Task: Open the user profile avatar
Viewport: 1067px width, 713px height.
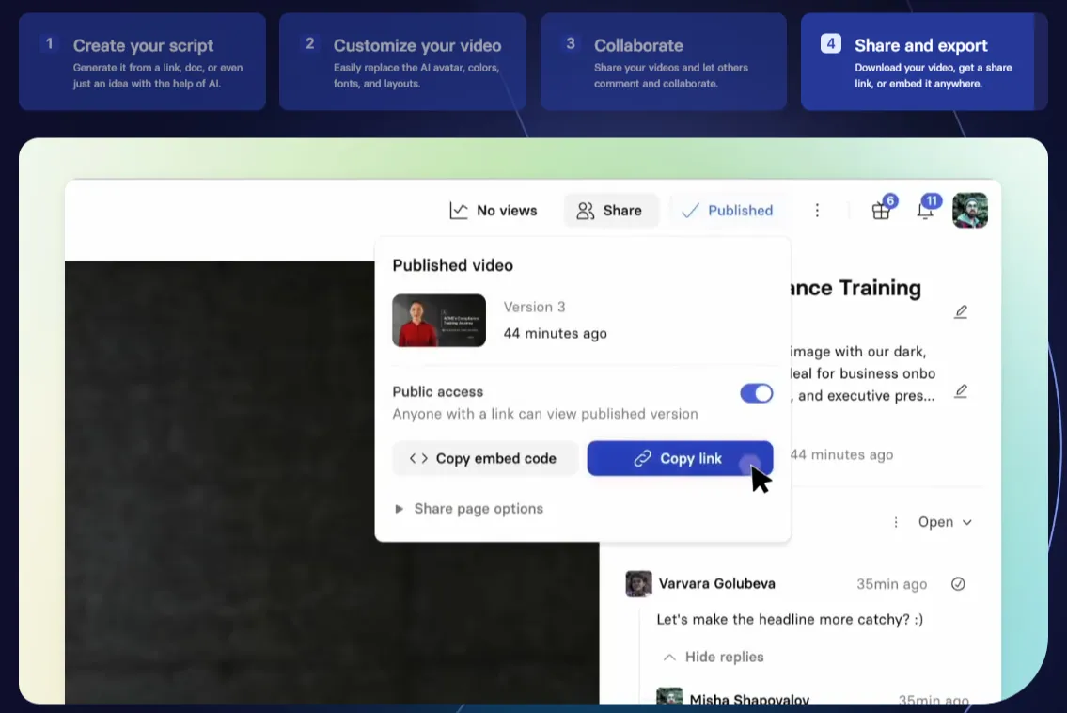Action: pyautogui.click(x=969, y=211)
